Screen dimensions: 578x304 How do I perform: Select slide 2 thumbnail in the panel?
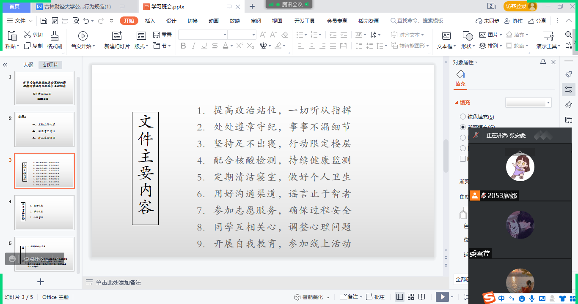pos(44,129)
